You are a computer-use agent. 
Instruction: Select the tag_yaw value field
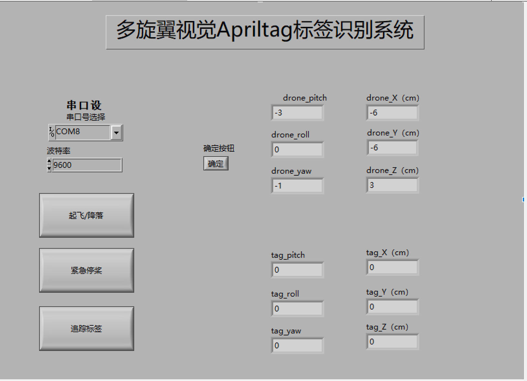coord(297,345)
